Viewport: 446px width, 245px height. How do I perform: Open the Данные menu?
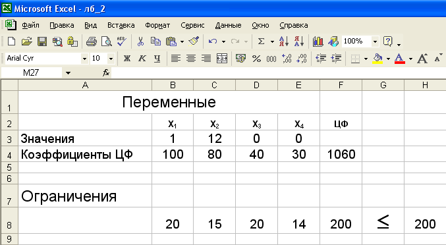228,25
